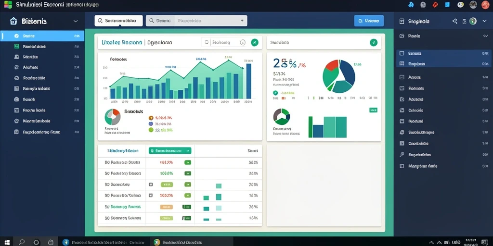Open the share icon in right panel header
This screenshot has width=493, height=246.
click(454, 21)
